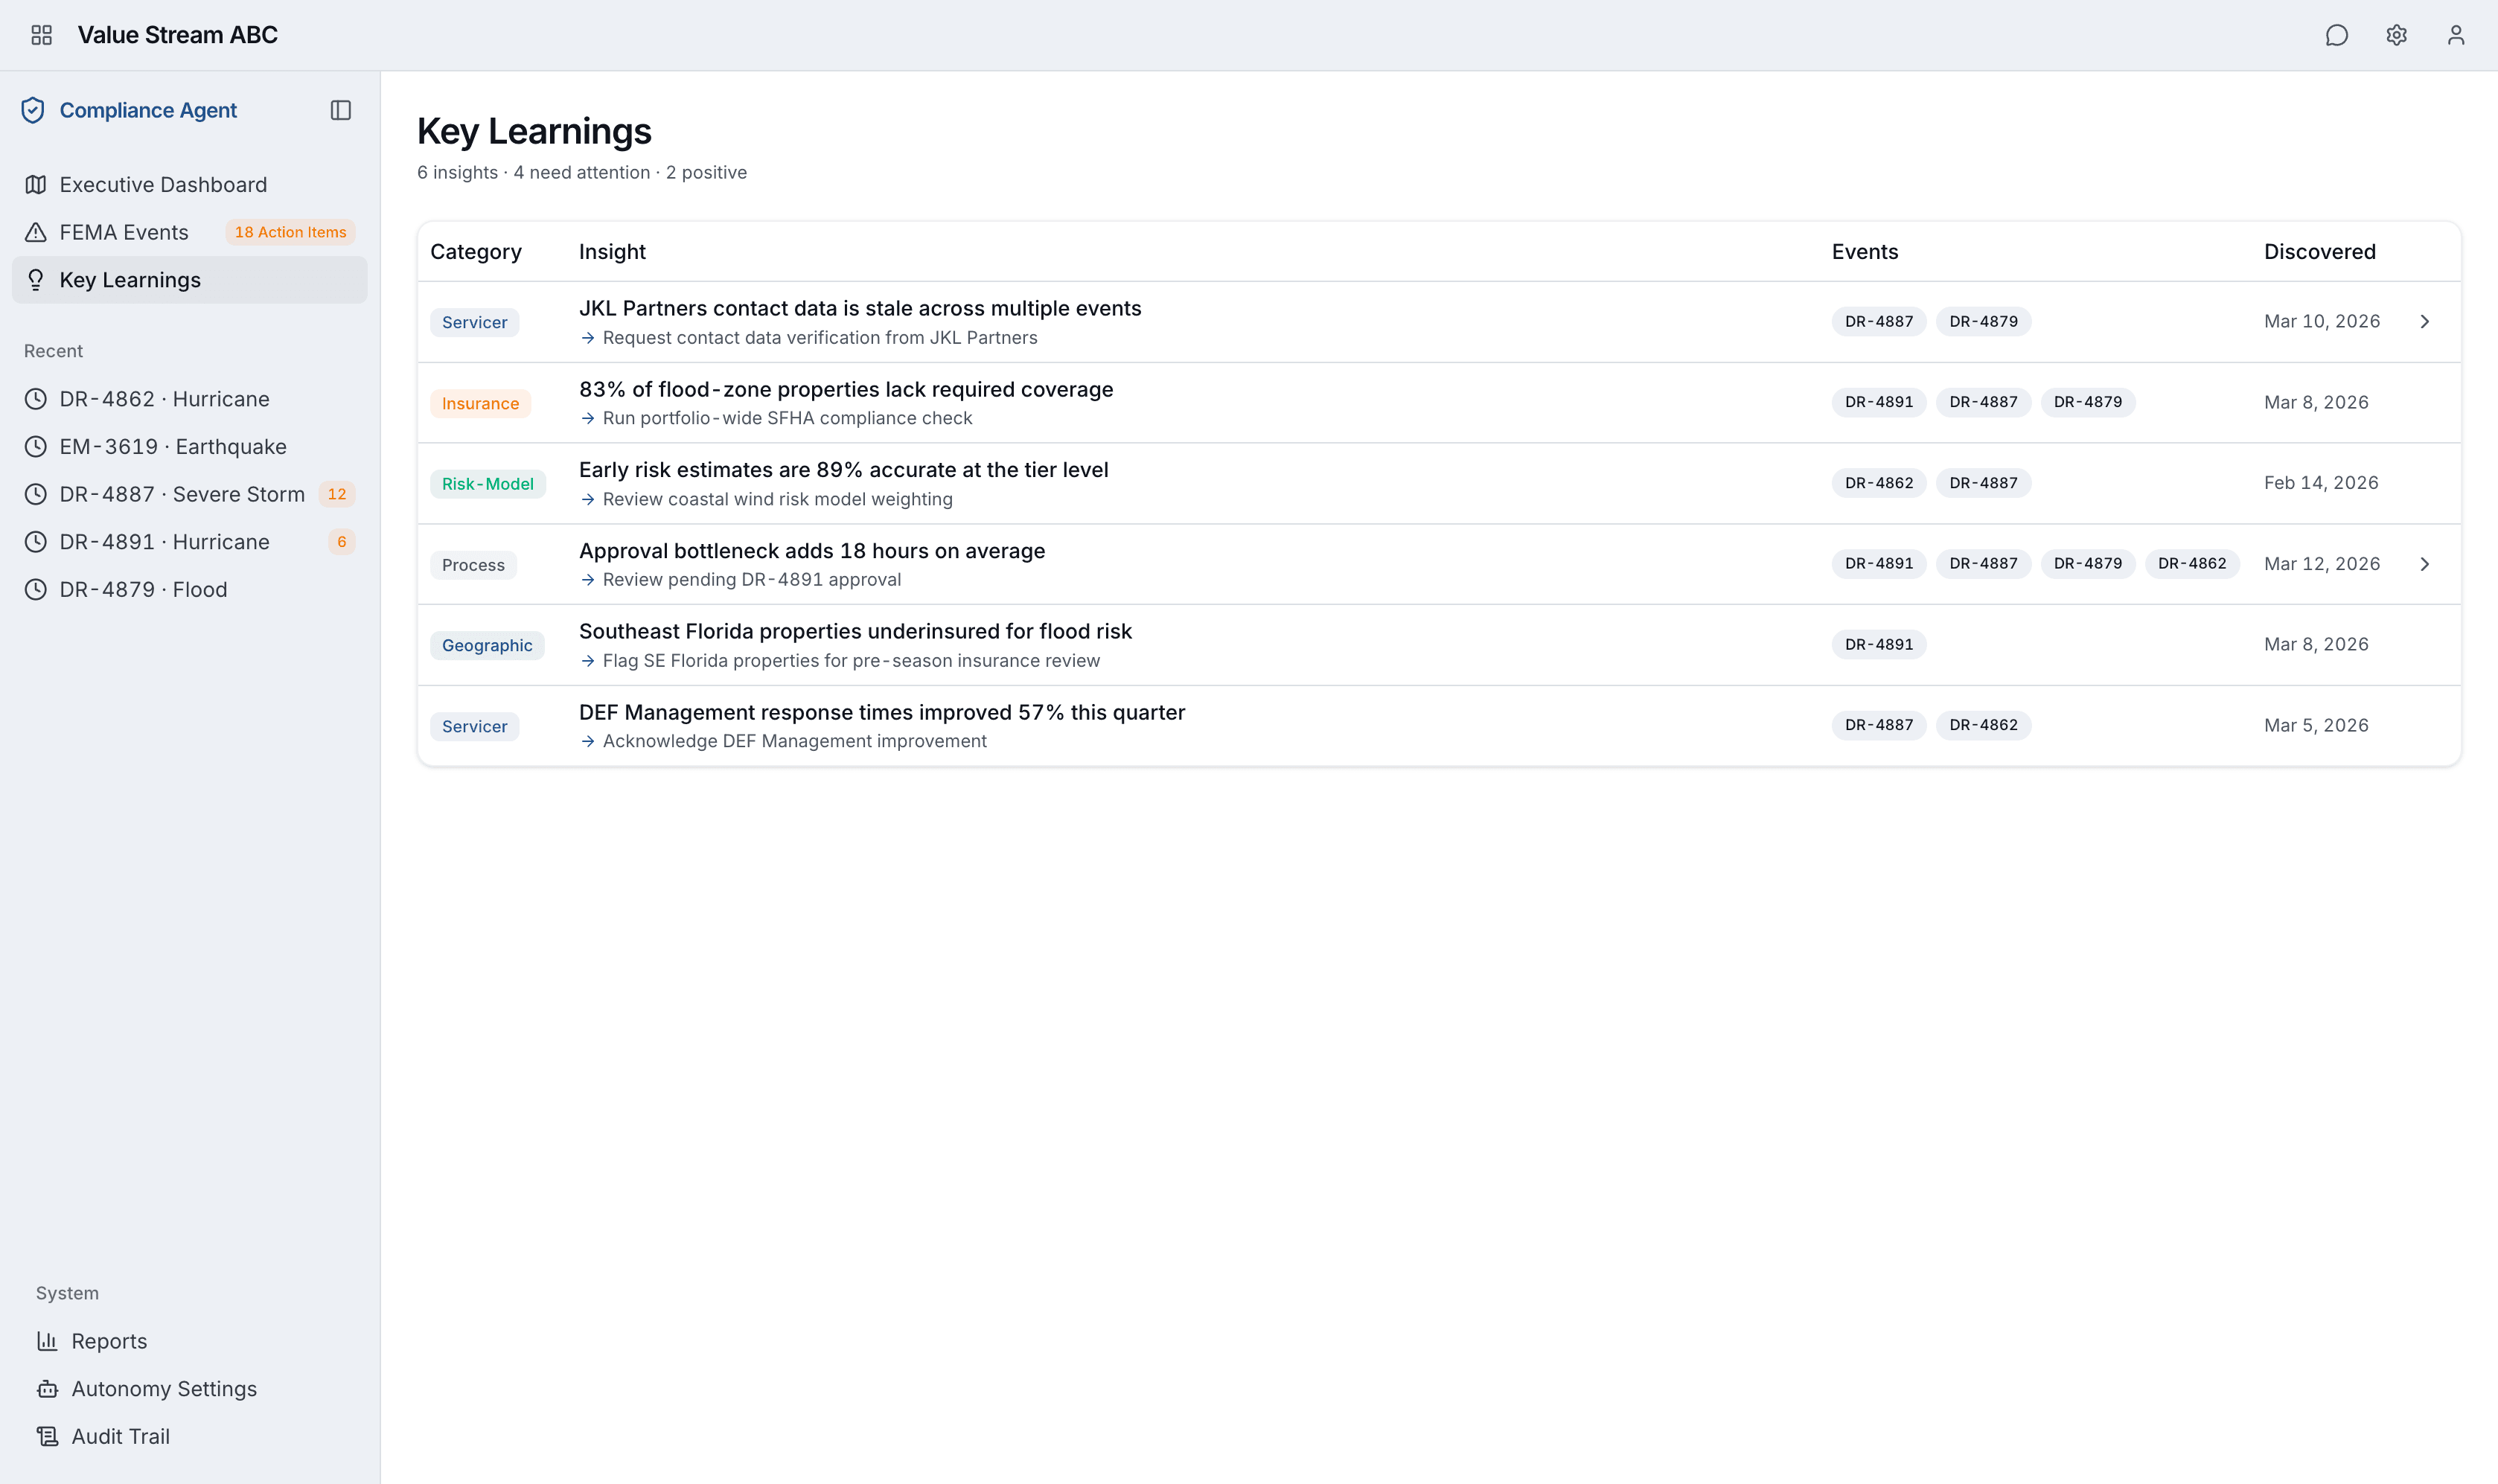2498x1484 pixels.
Task: Click arrow icon before SFHA compliance check
Action: click(x=588, y=418)
